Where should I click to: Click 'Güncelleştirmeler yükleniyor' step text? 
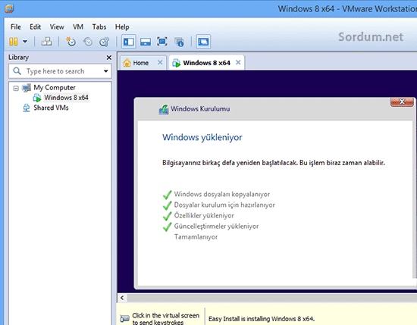(x=216, y=227)
